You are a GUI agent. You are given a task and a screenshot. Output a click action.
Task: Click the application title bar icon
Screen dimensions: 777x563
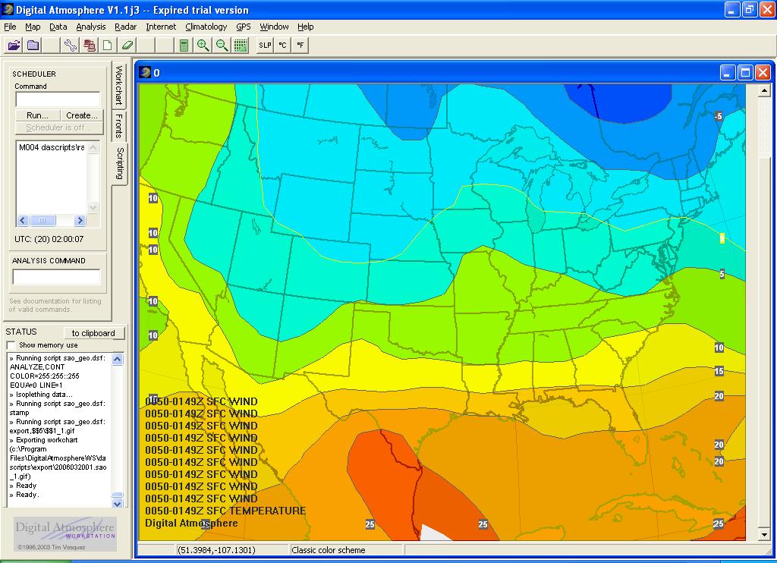click(8, 9)
